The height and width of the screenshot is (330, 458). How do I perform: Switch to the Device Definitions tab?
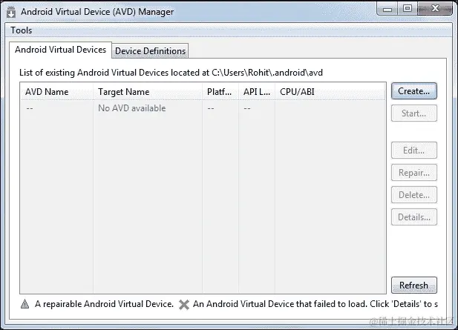click(x=150, y=50)
